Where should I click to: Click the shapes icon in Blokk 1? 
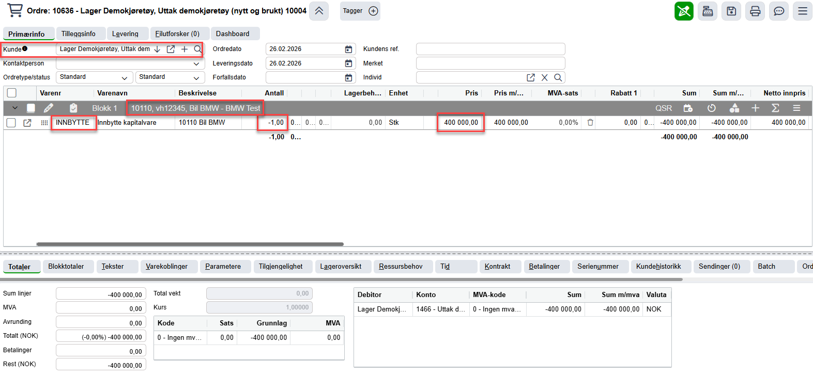click(x=734, y=108)
